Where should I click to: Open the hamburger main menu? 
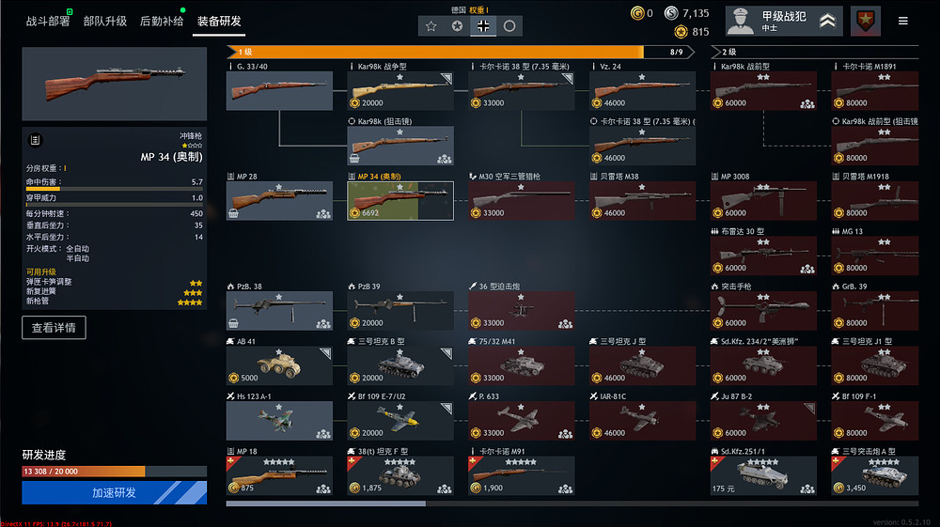pos(902,21)
